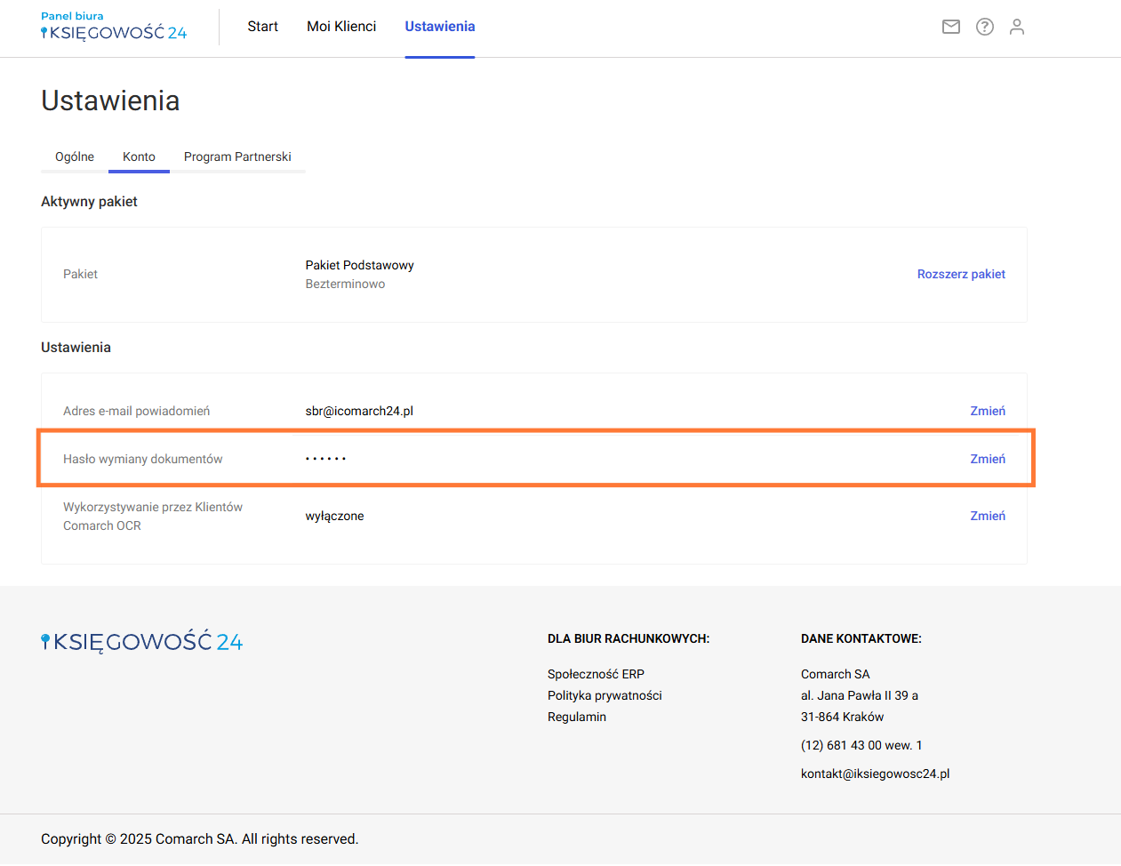
Task: Click Zmień for Hasło wymiany dokumentów
Action: [988, 459]
